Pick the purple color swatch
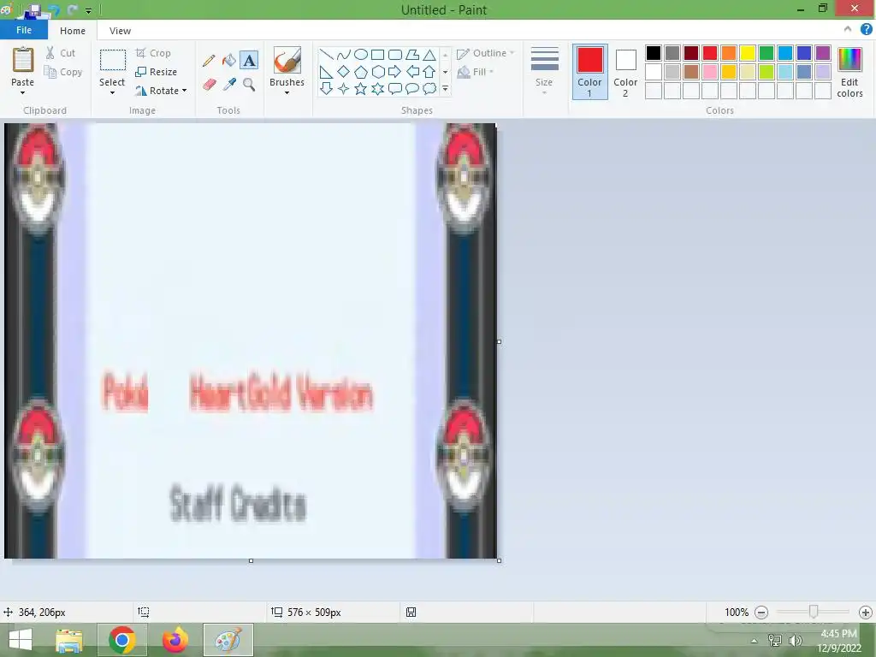The width and height of the screenshot is (876, 657). pyautogui.click(x=823, y=53)
